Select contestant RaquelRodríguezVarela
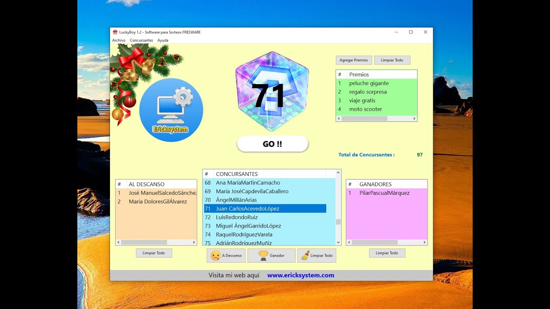The width and height of the screenshot is (550, 309). coord(265,234)
